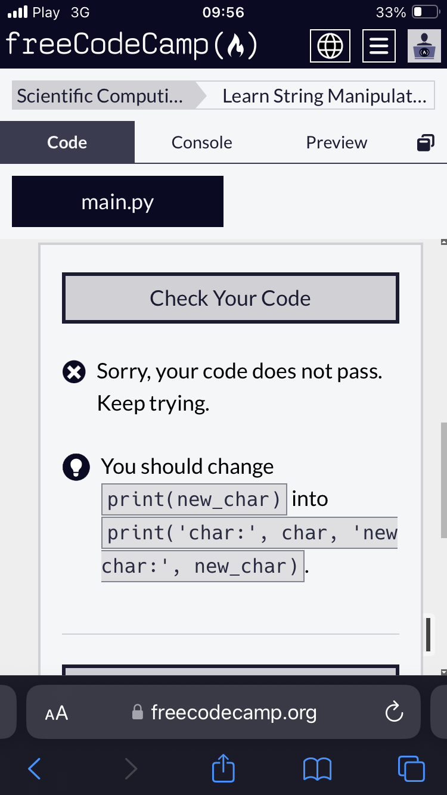447x795 pixels.
Task: Switch to the Code tab
Action: (67, 142)
